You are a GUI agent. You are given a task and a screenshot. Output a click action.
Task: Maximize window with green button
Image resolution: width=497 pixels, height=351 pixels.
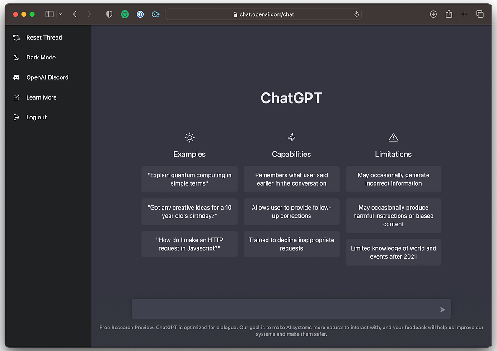click(32, 14)
